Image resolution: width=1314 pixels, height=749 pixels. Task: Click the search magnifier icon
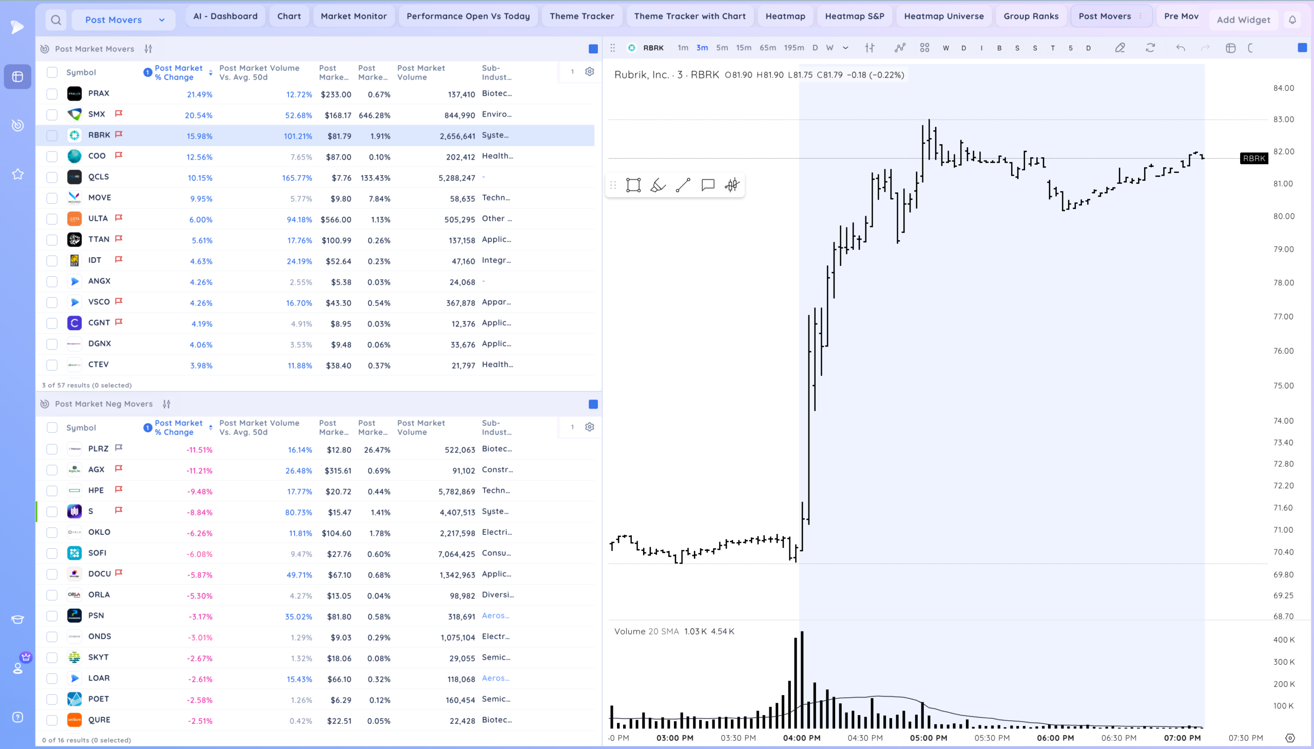56,20
